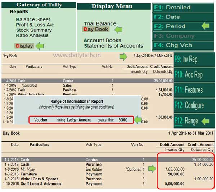This screenshot has height=192, width=216.
Task: Select the cancelled Sales voucher row
Action: click(x=87, y=86)
